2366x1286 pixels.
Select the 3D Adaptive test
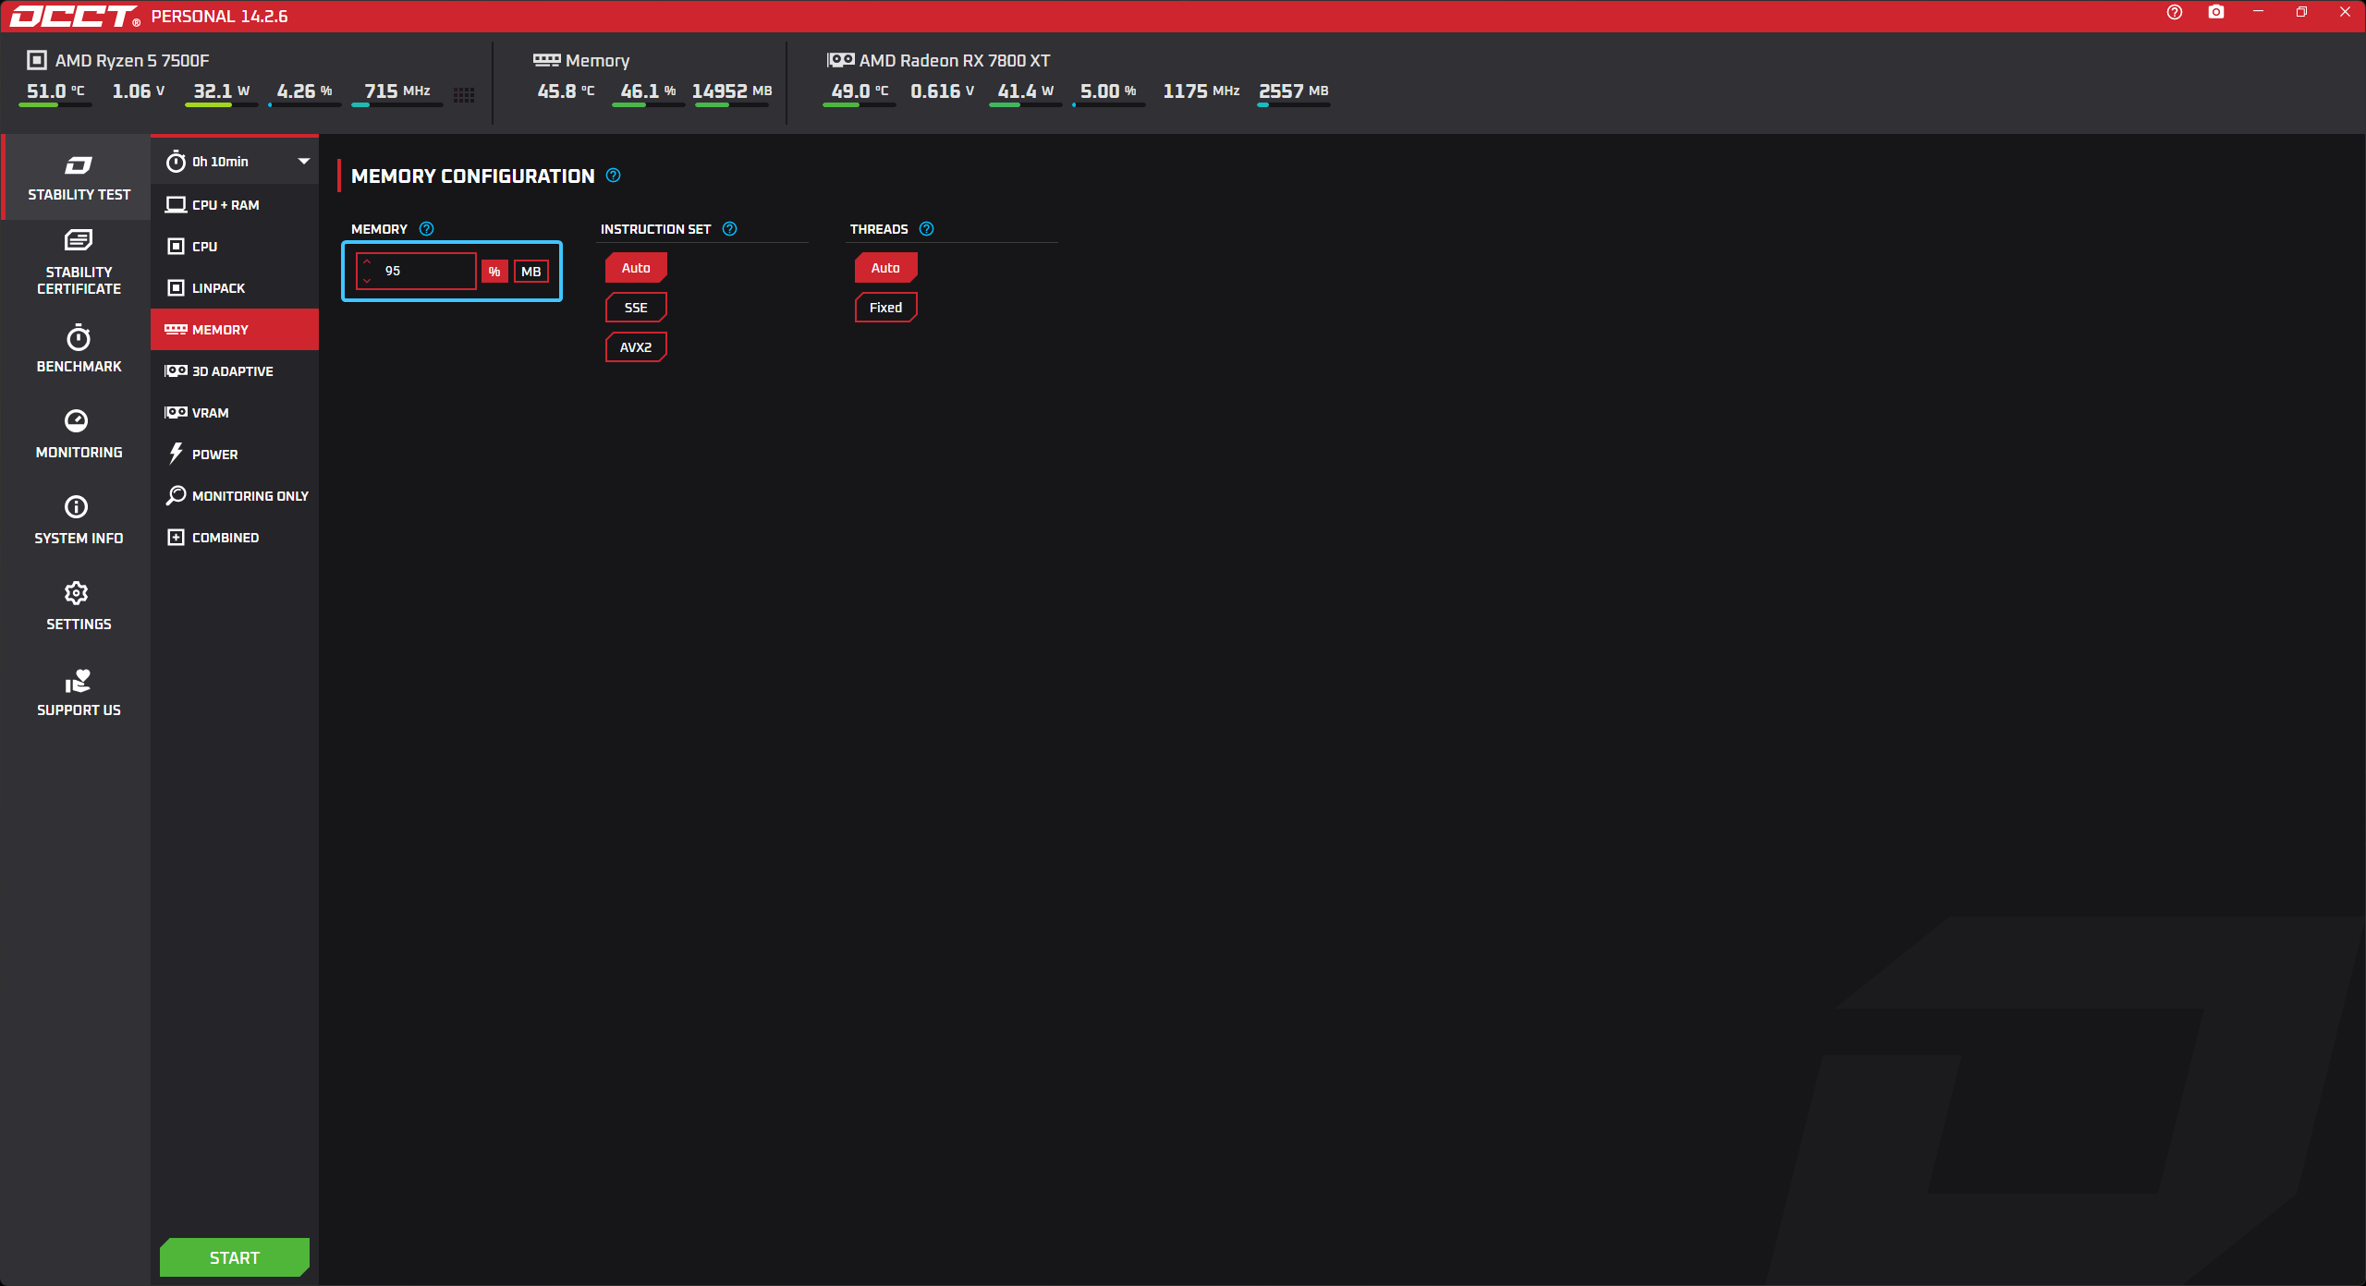pyautogui.click(x=234, y=371)
